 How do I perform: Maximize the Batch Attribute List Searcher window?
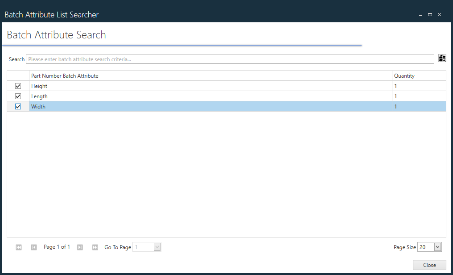(x=430, y=14)
